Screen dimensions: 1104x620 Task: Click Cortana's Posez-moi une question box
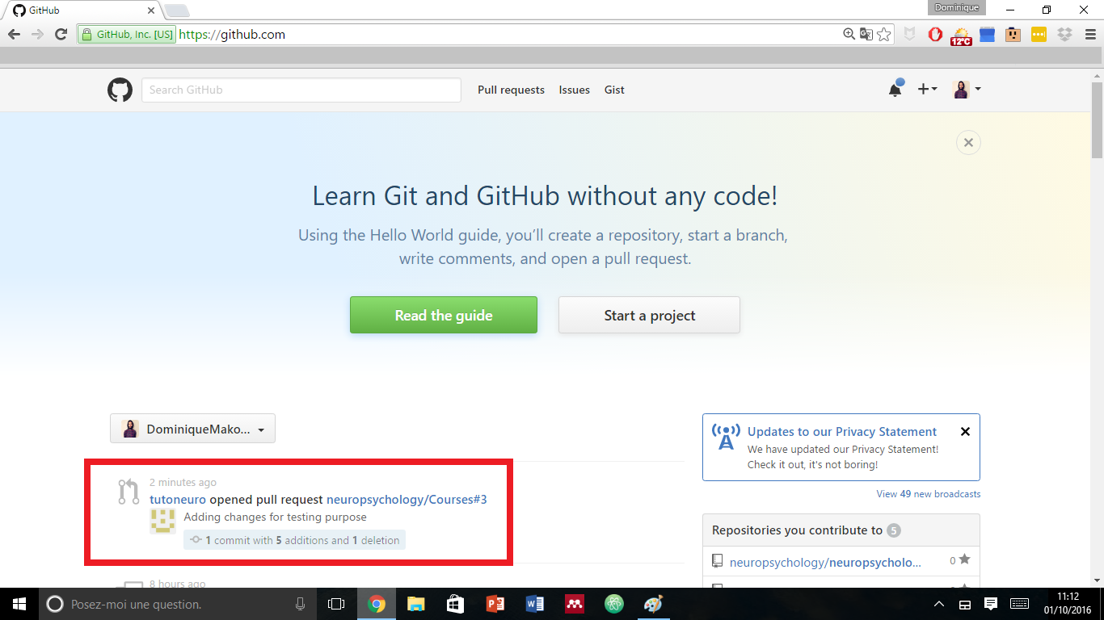[178, 604]
